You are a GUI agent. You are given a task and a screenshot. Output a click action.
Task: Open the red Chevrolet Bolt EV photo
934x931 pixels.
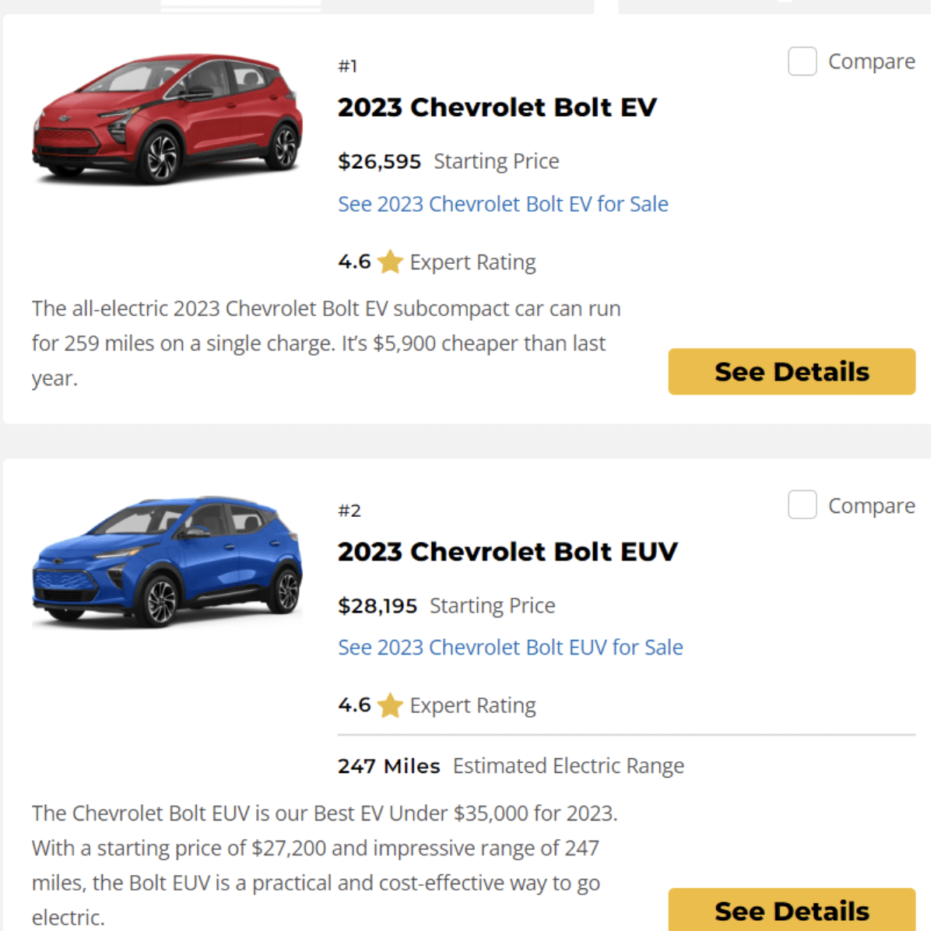[x=167, y=119]
